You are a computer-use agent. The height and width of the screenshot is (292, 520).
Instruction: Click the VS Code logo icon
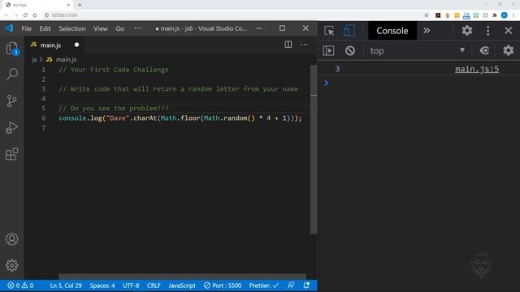click(9, 28)
